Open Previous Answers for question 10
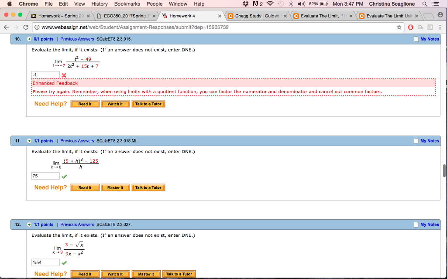Screen dimensions: 447x279 click(77, 39)
